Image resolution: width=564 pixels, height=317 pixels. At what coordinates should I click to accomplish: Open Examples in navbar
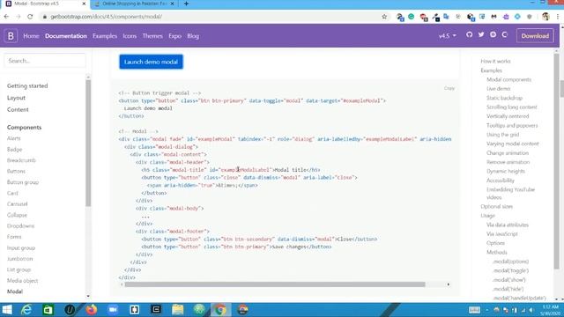point(105,36)
